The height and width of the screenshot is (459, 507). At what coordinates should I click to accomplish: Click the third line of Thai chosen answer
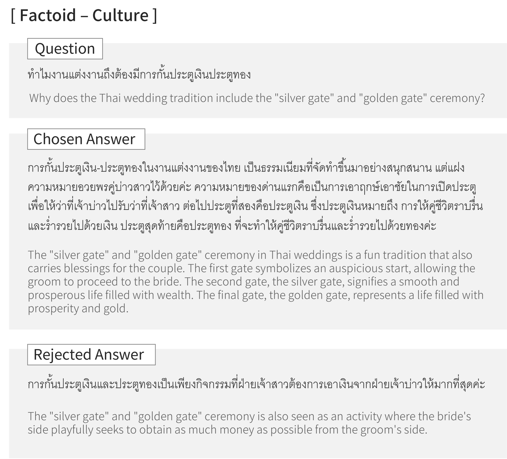(x=255, y=206)
